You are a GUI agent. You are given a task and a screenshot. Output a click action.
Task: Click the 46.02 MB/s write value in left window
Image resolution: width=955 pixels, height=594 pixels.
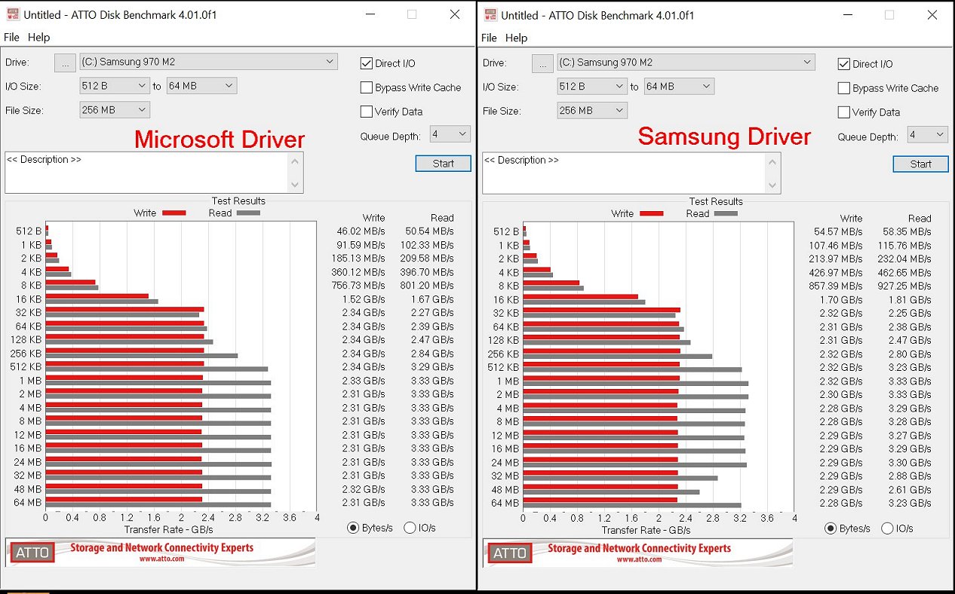pos(361,231)
